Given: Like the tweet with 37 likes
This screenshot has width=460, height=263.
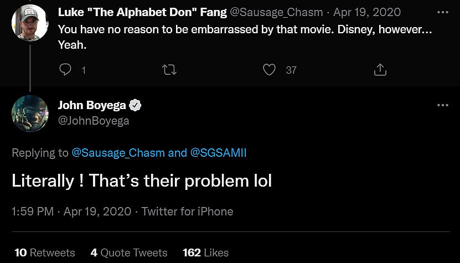Looking at the screenshot, I should pyautogui.click(x=270, y=70).
